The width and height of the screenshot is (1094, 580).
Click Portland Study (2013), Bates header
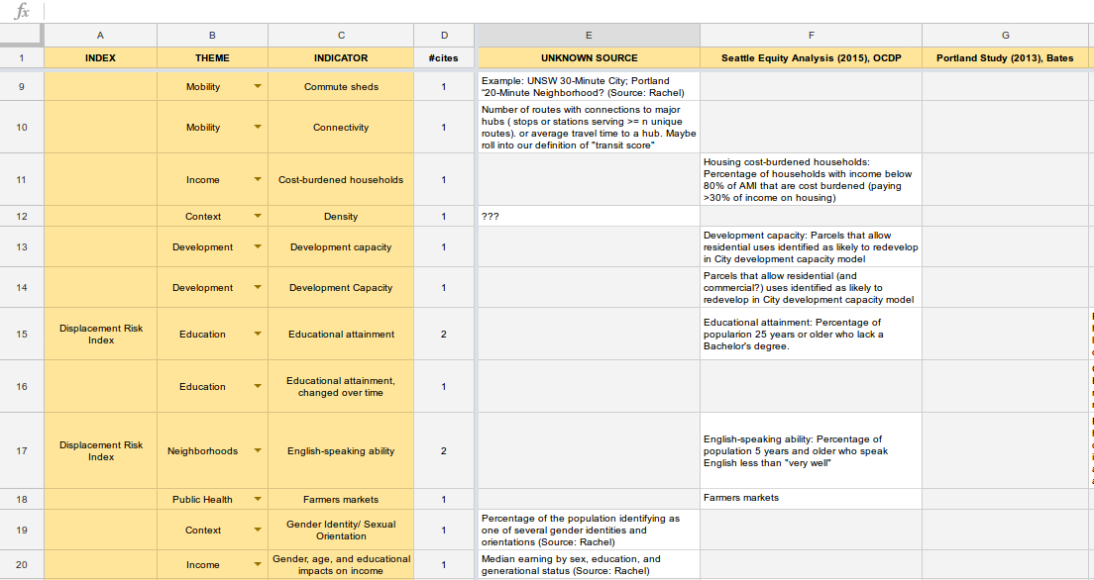click(1006, 57)
